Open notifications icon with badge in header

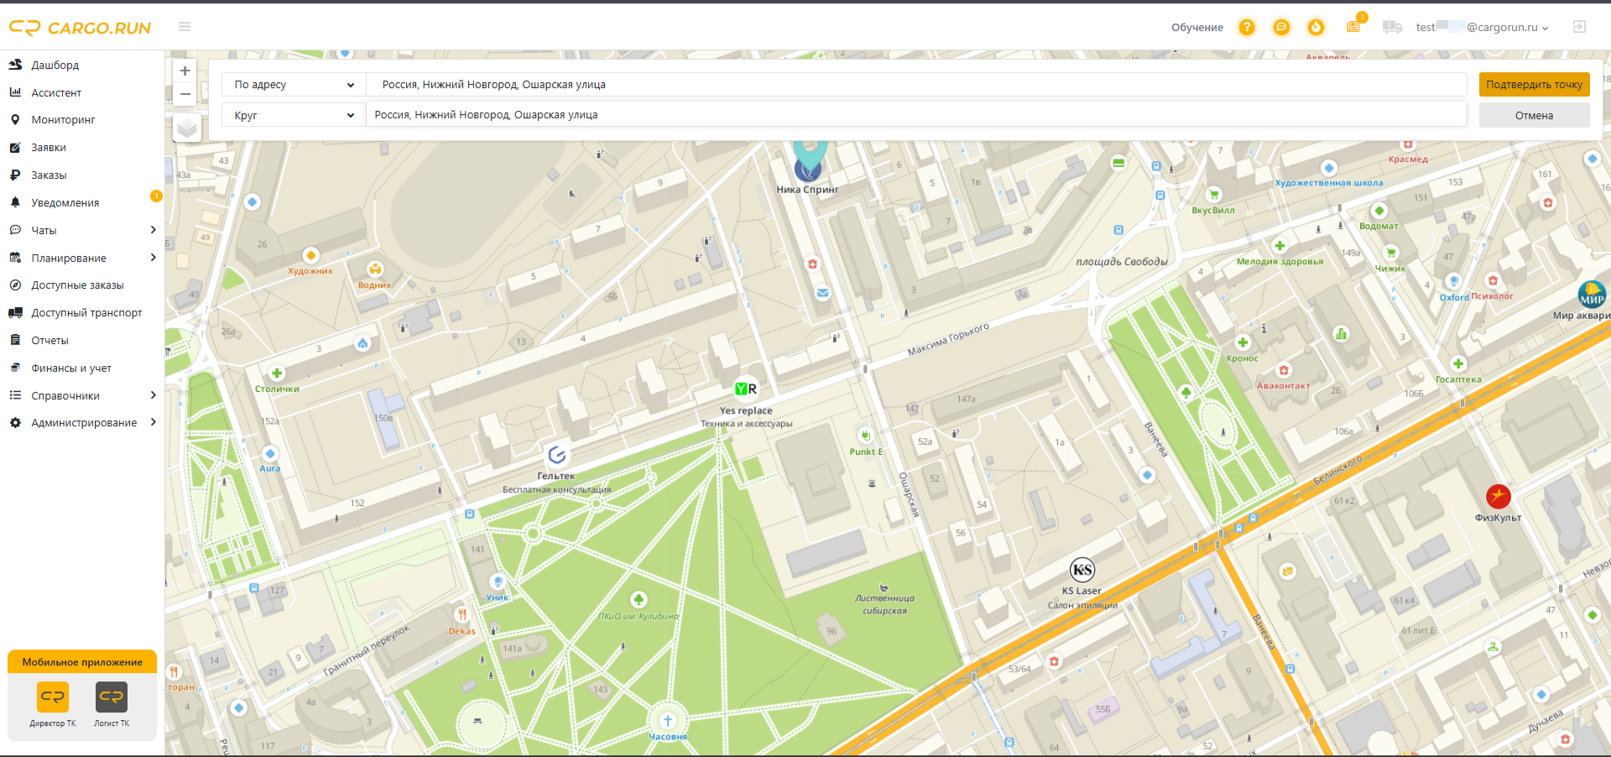[x=1353, y=25]
